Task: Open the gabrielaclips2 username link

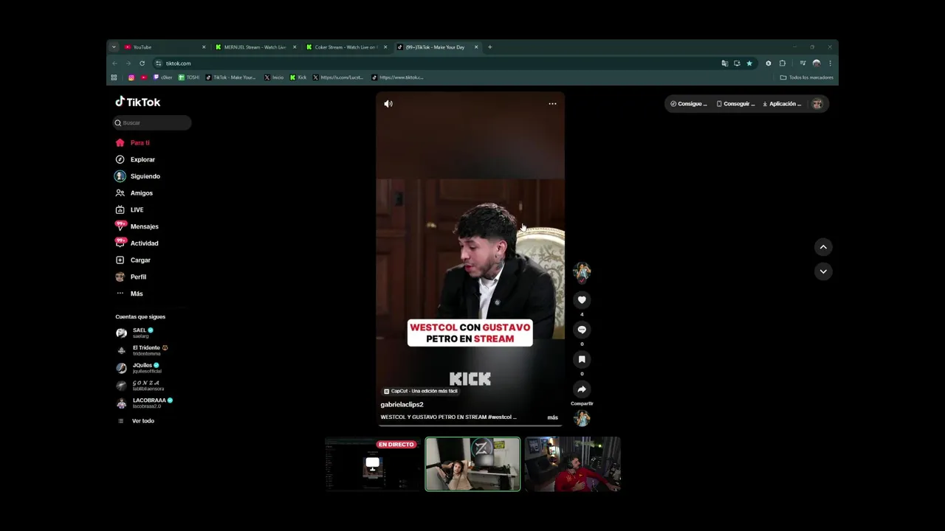Action: pos(402,405)
